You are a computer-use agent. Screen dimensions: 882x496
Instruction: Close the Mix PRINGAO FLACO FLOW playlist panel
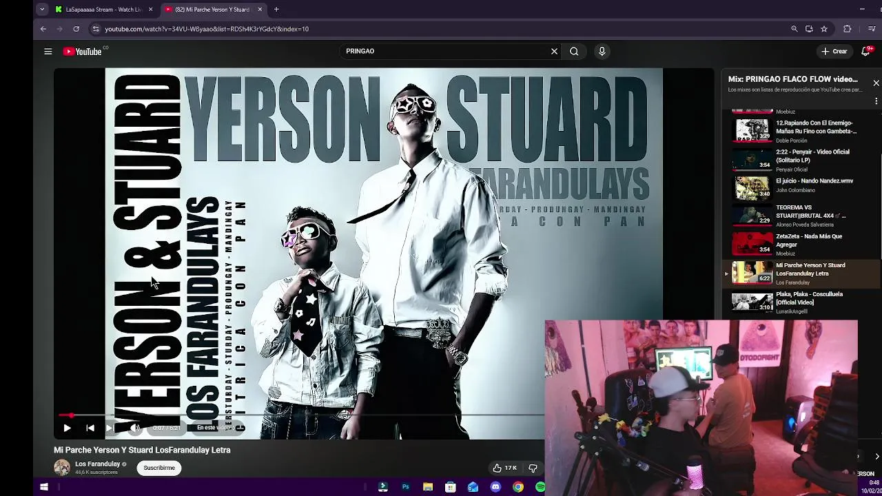(876, 83)
